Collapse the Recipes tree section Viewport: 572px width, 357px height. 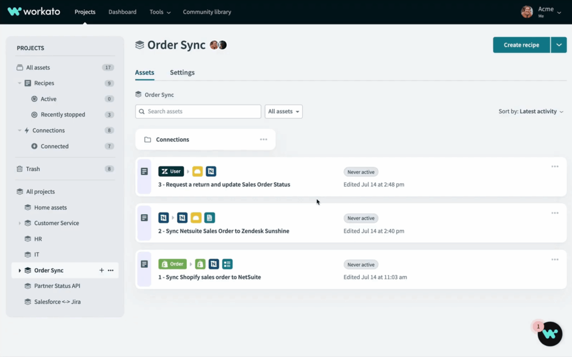(x=20, y=83)
